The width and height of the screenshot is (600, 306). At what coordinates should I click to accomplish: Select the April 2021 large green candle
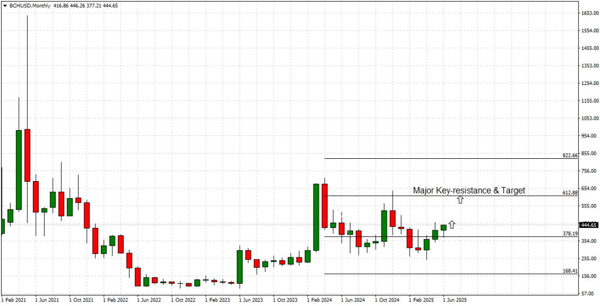(x=19, y=170)
